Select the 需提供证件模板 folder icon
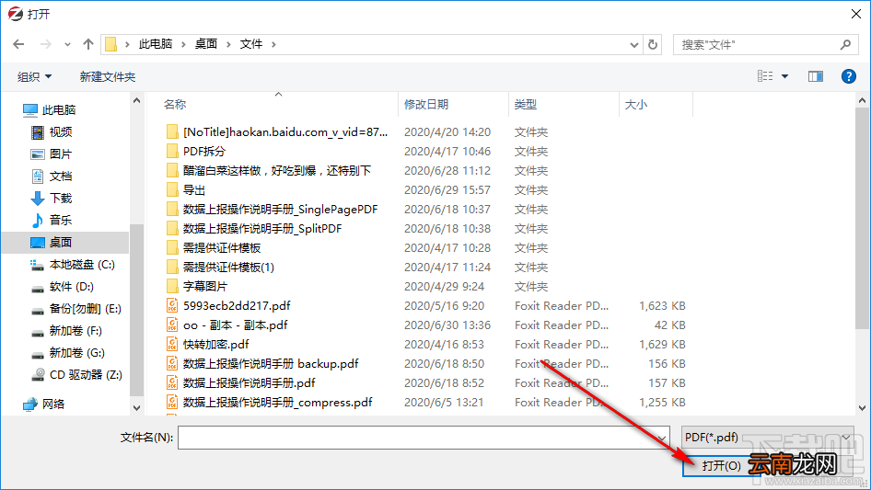This screenshot has height=490, width=871. (173, 248)
